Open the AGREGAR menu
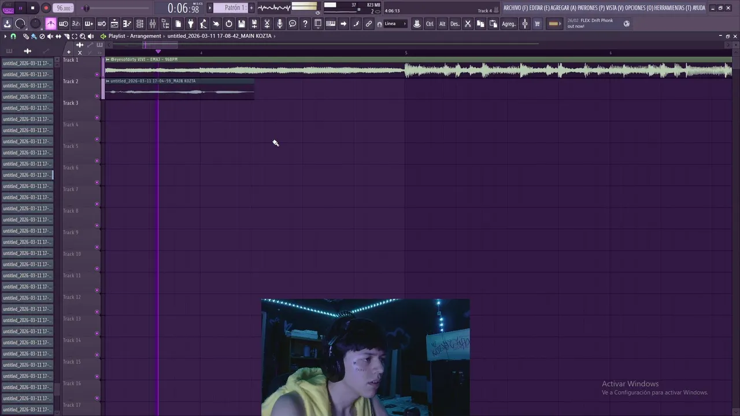Screen dimensions: 740x416 coord(564,8)
